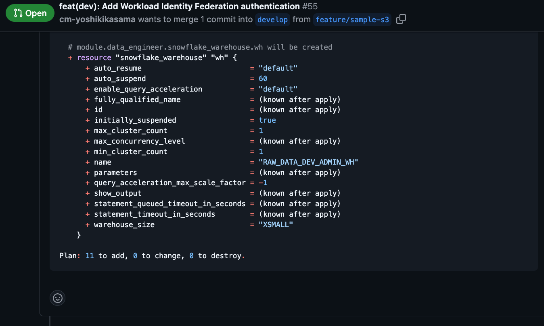Click the Plan: 11 to add summary line
The width and height of the screenshot is (544, 326).
(x=152, y=256)
